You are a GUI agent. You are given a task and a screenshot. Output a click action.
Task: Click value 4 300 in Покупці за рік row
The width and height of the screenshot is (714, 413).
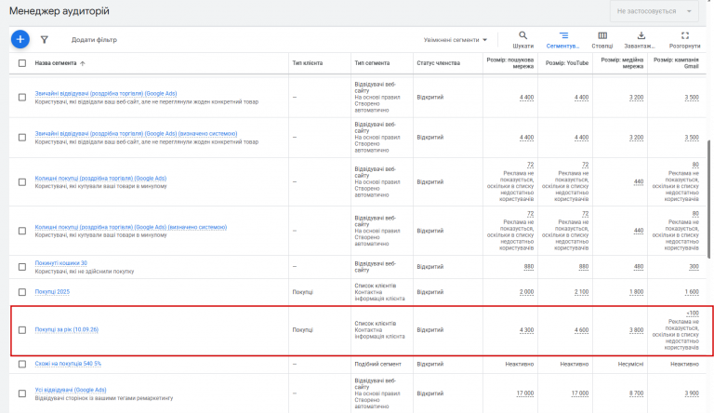pos(526,329)
